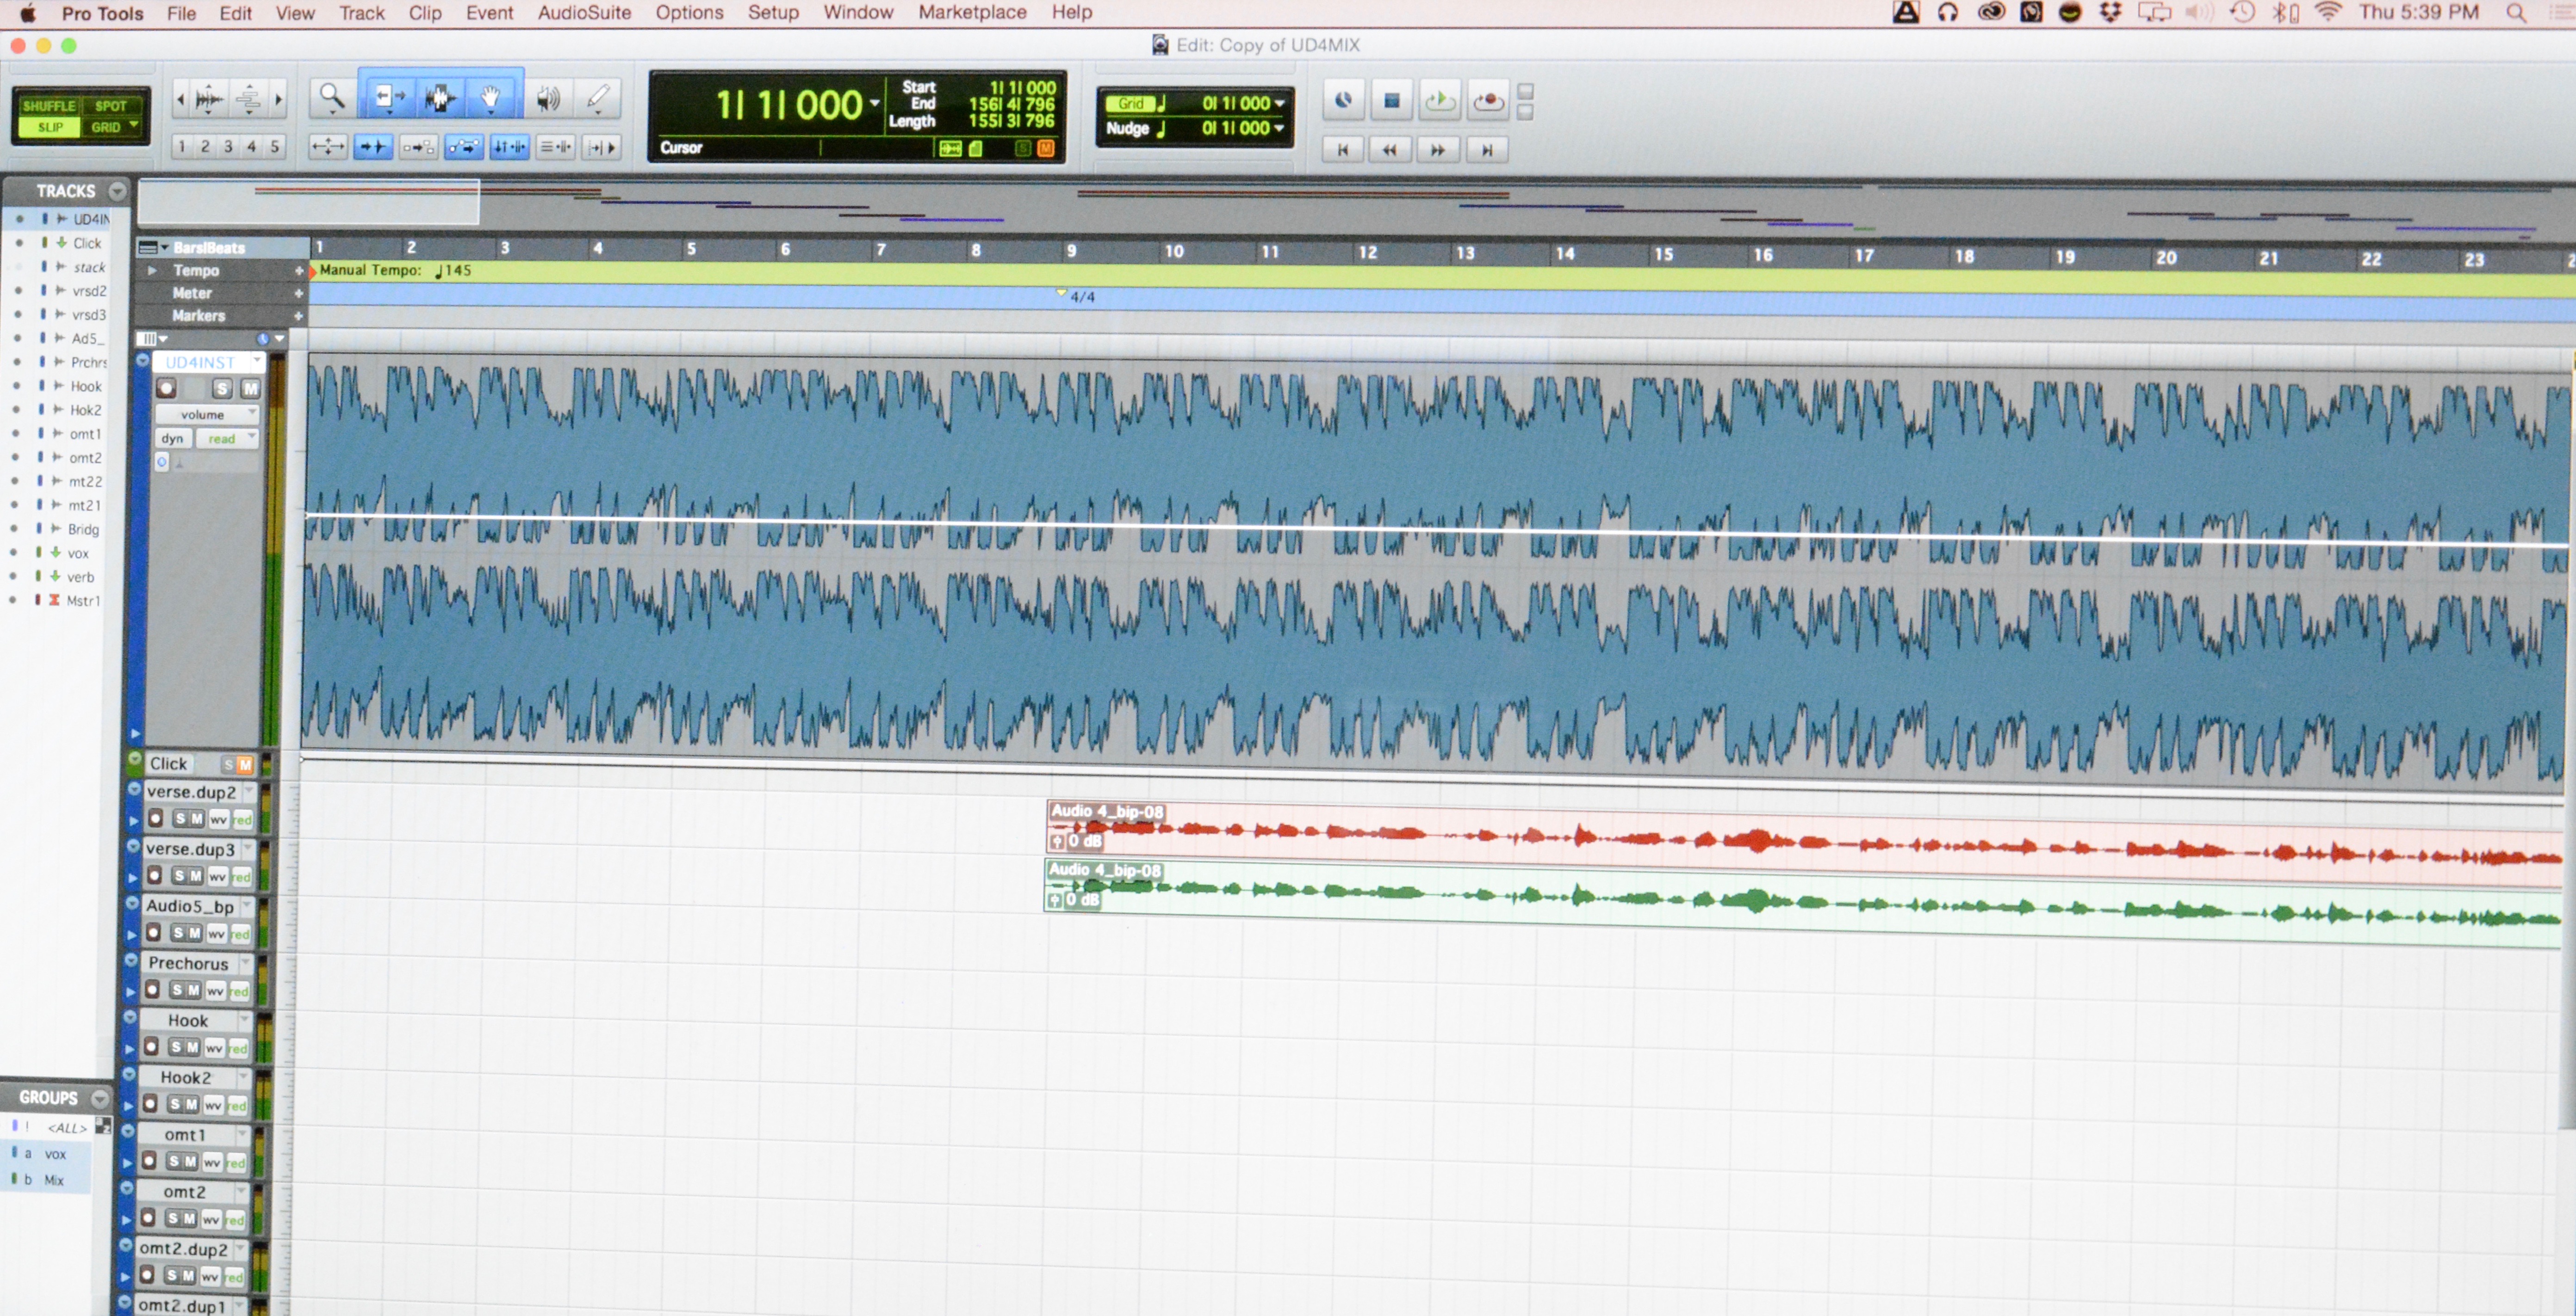Open macOS Spotlight search
The width and height of the screenshot is (2576, 1316).
click(2516, 13)
